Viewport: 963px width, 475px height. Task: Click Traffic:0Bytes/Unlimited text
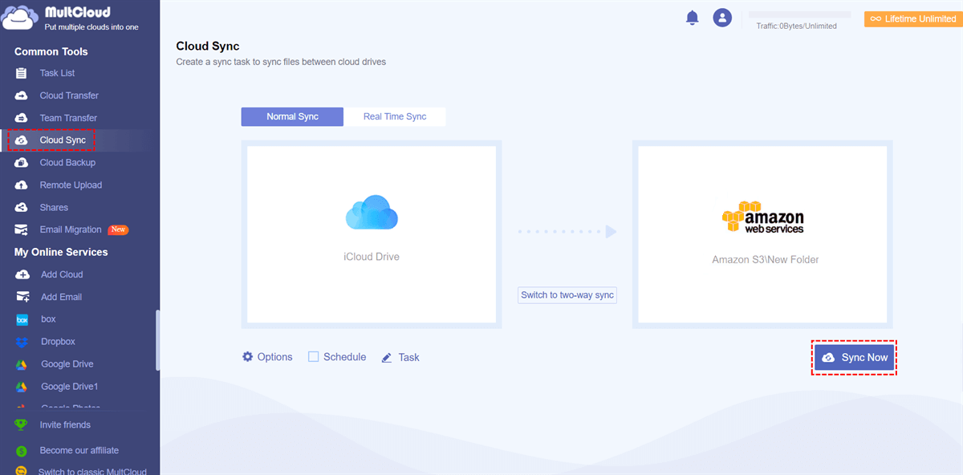click(796, 26)
